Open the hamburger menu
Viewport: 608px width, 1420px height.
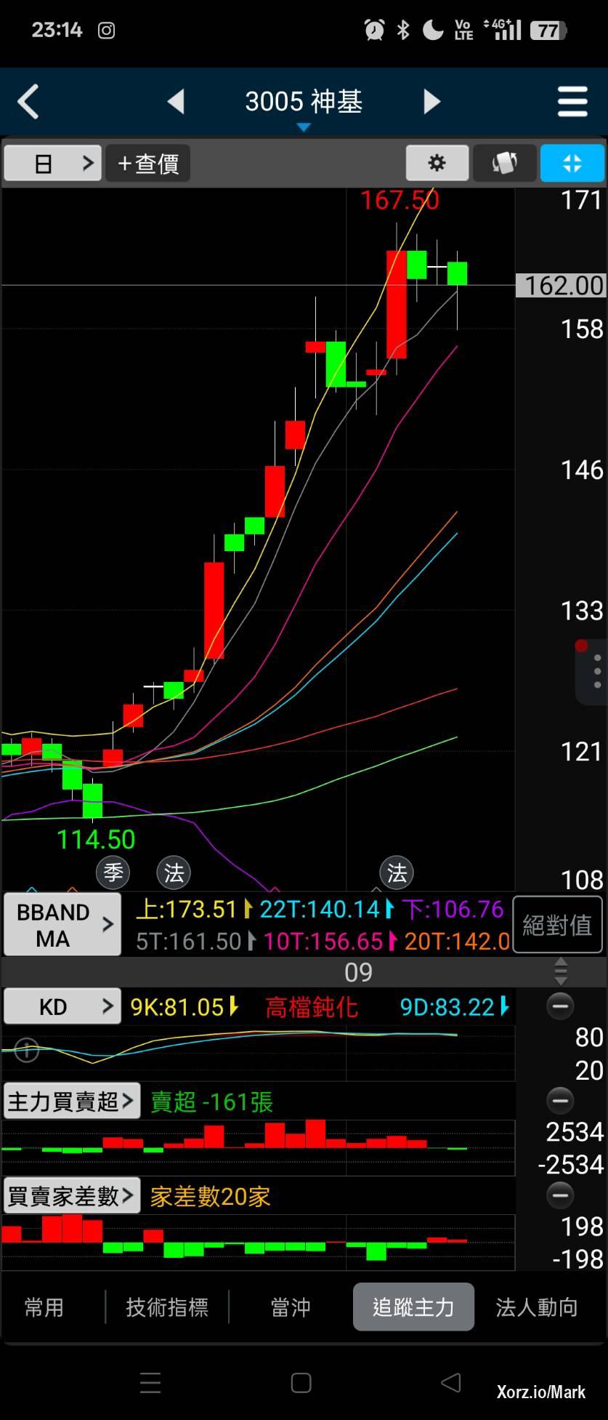[572, 101]
